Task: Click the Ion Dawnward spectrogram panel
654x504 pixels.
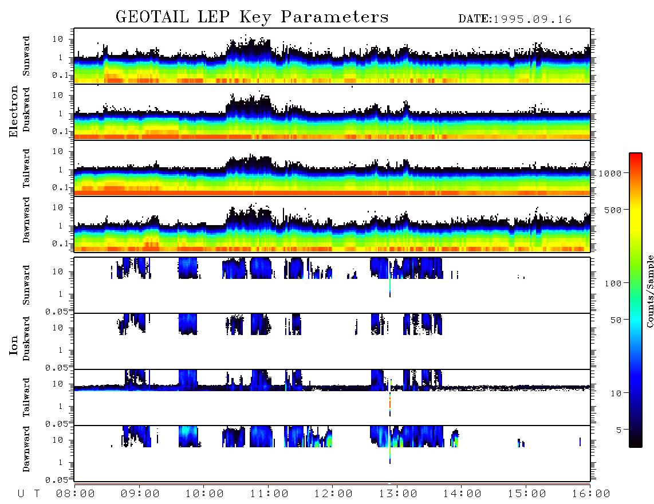Action: point(332,454)
